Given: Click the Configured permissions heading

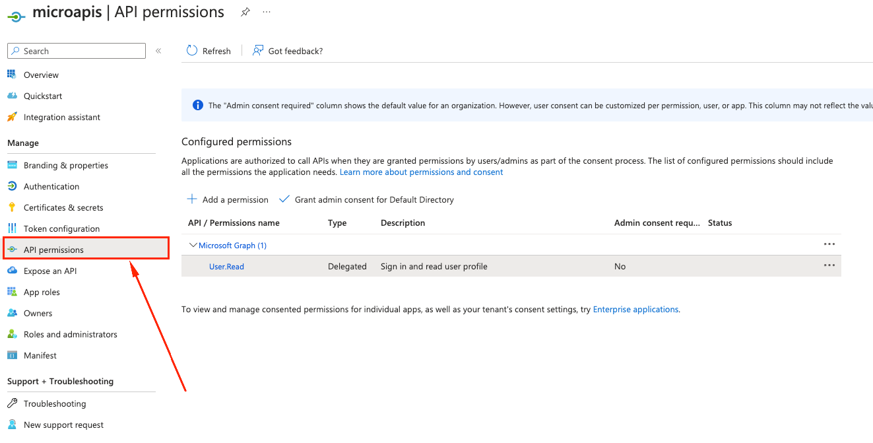Looking at the screenshot, I should (x=236, y=141).
